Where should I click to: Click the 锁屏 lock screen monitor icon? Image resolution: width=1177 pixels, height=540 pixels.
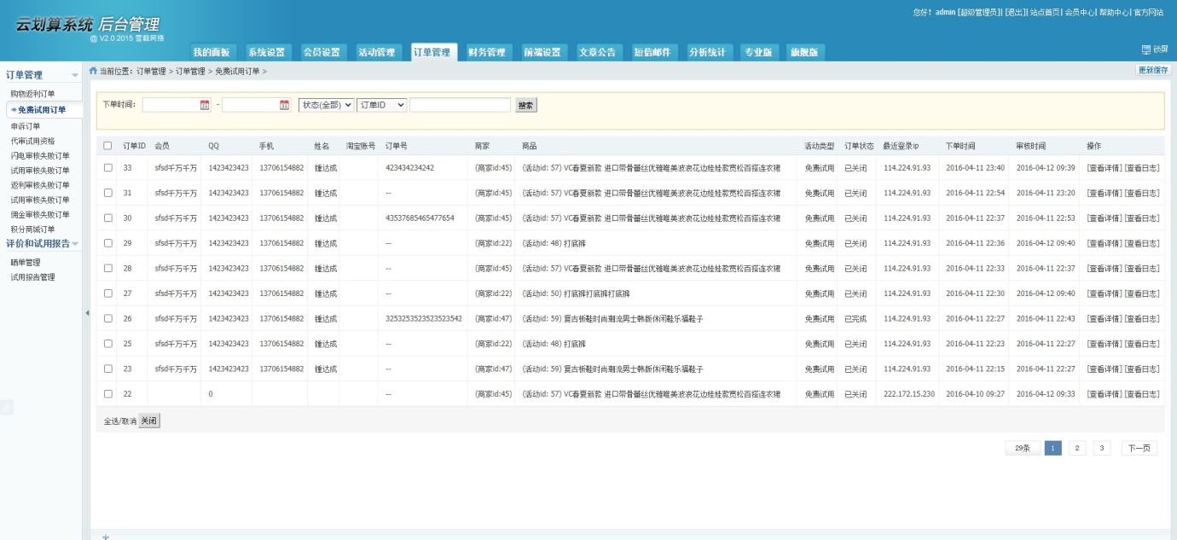[x=1145, y=49]
